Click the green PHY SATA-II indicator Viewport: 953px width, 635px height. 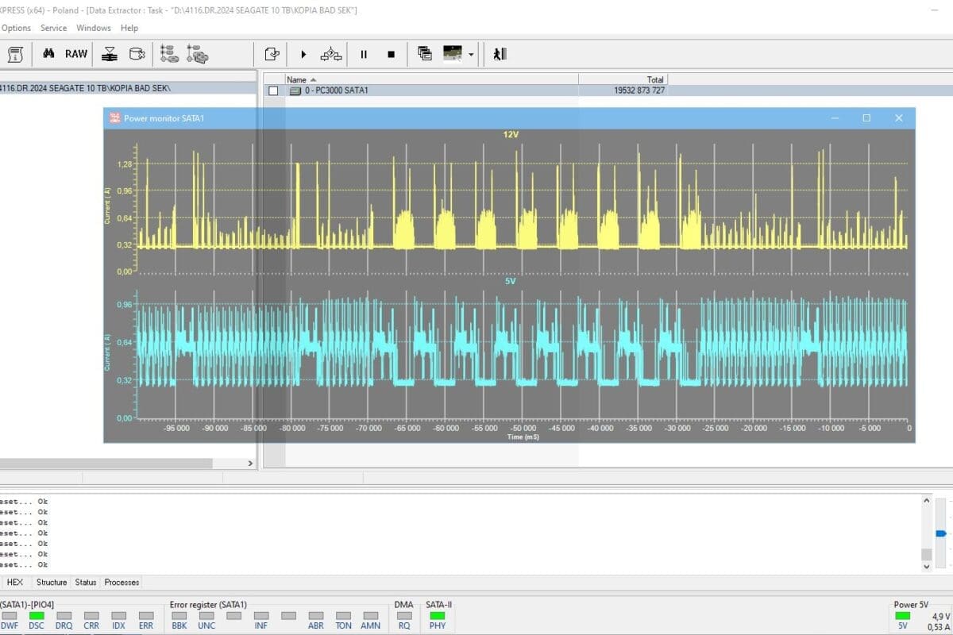(x=437, y=615)
